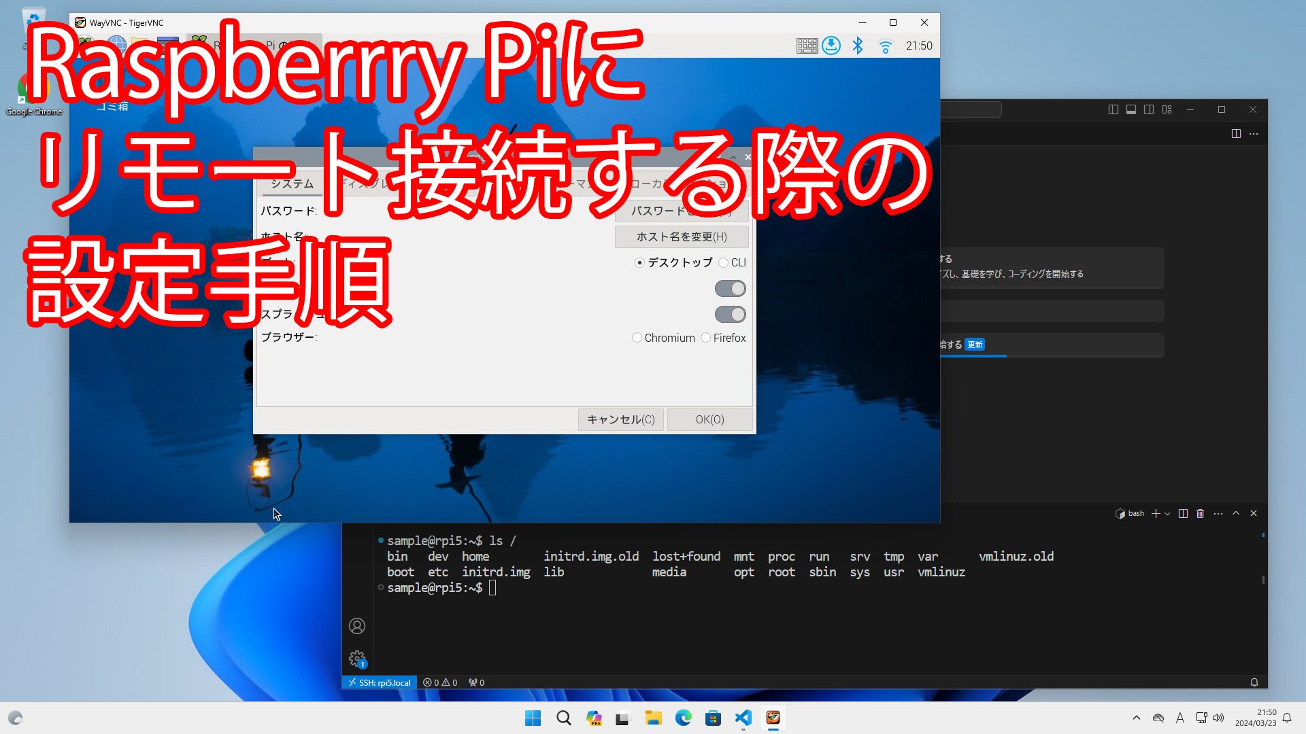The image size is (1306, 734).
Task: Open editor More Actions ellipsis in VS Code
Action: (1254, 134)
